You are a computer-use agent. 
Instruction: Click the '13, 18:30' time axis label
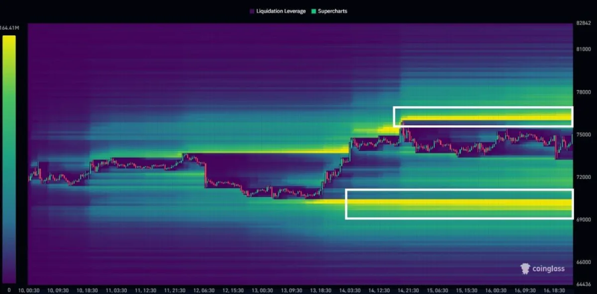(321, 290)
